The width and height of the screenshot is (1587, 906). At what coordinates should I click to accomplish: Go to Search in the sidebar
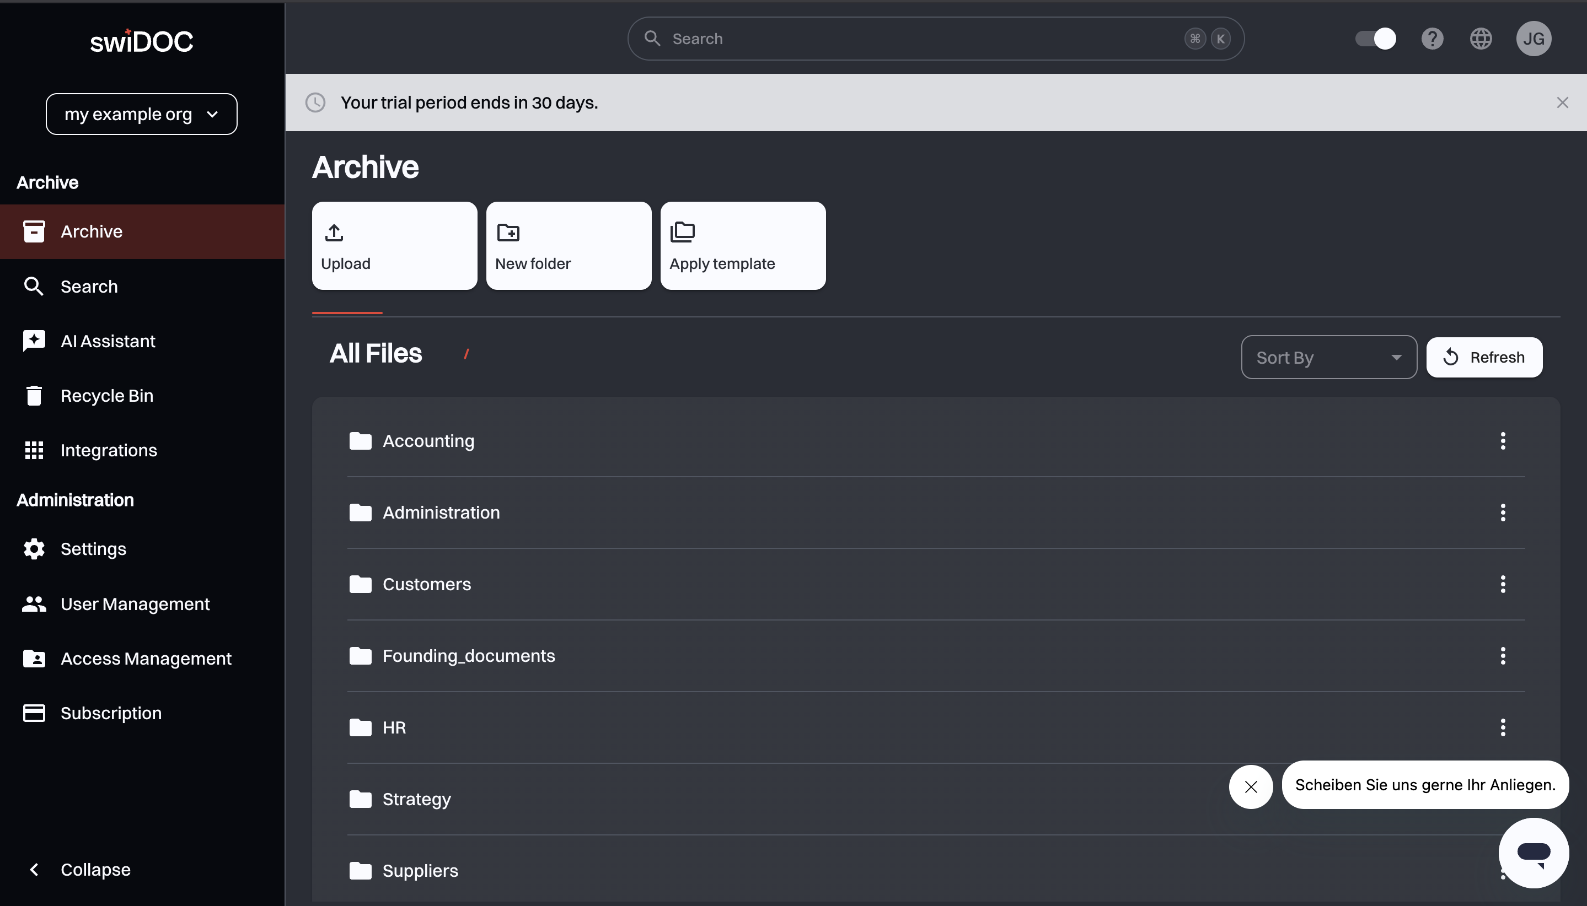coord(142,286)
